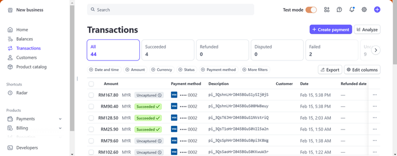Show more status tabs with right arrow

[x=376, y=50]
